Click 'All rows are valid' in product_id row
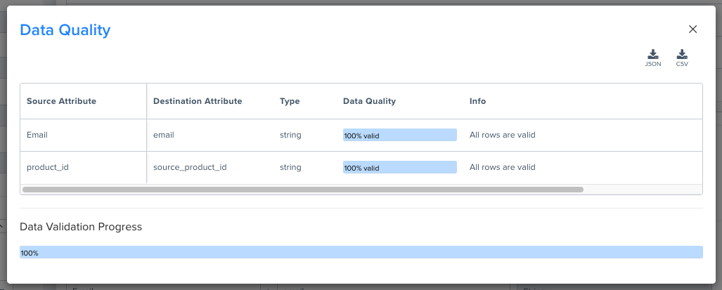This screenshot has height=290, width=722. coord(503,167)
